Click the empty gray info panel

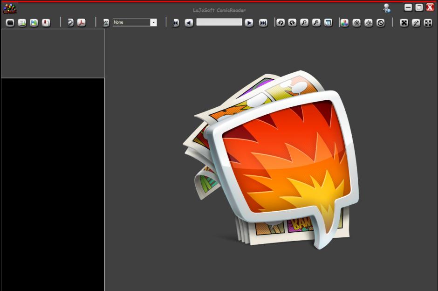pos(53,53)
